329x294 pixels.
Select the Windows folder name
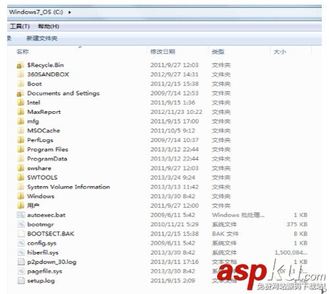click(41, 196)
